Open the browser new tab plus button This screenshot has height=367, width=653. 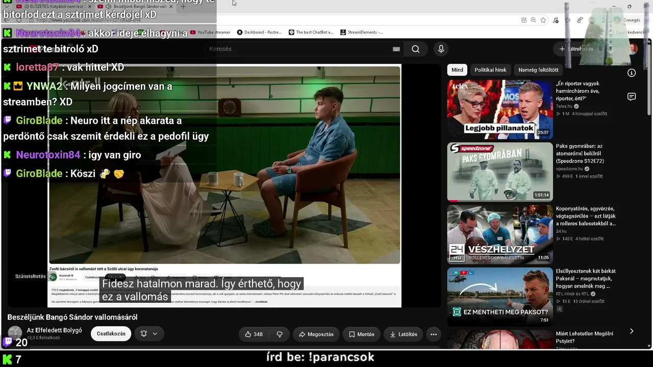183,7
